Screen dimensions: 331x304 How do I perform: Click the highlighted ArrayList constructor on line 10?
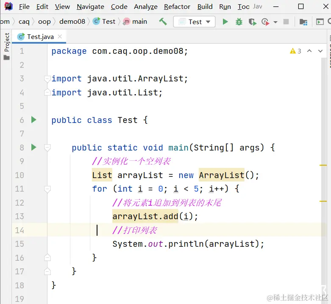click(221, 175)
